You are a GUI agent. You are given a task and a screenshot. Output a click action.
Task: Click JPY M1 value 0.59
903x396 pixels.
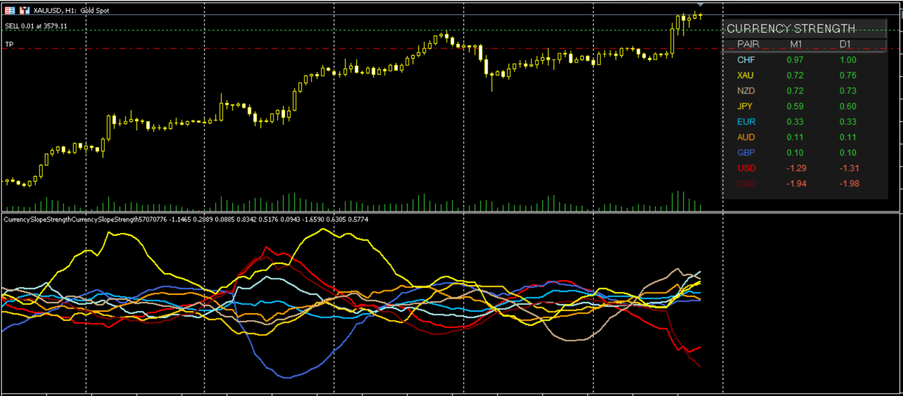click(x=795, y=106)
